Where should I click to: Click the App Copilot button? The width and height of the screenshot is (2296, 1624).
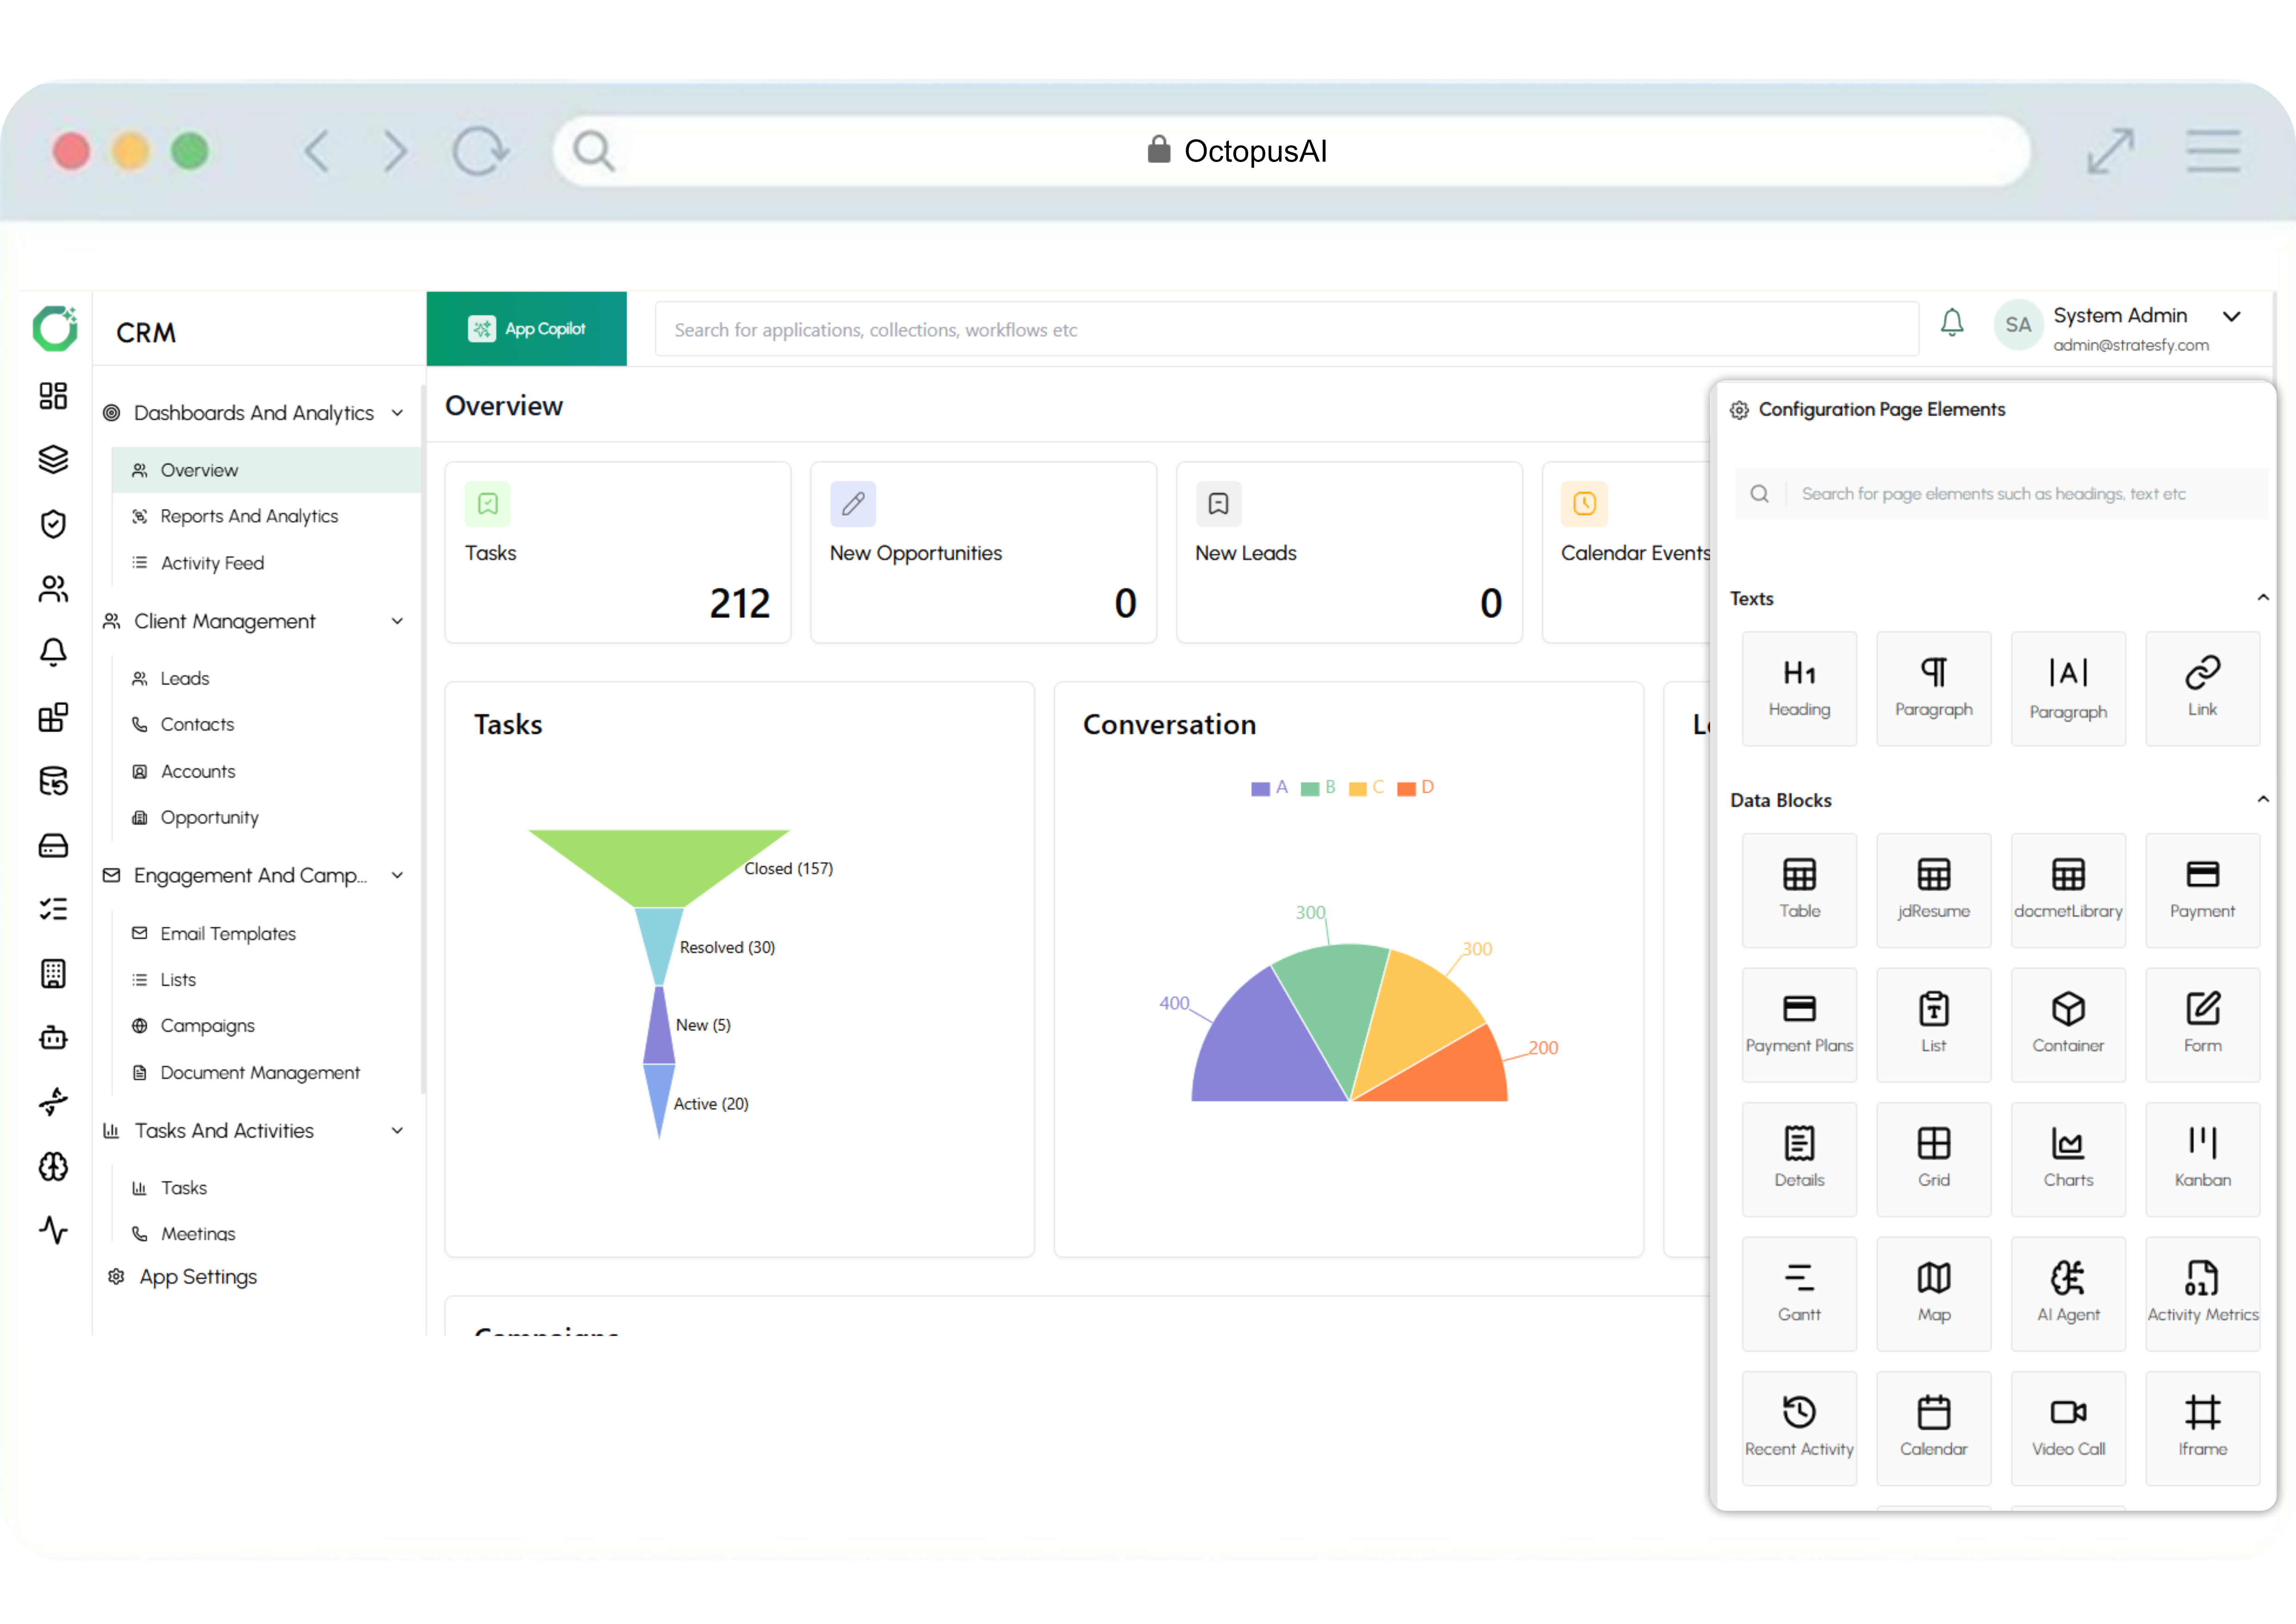click(527, 329)
